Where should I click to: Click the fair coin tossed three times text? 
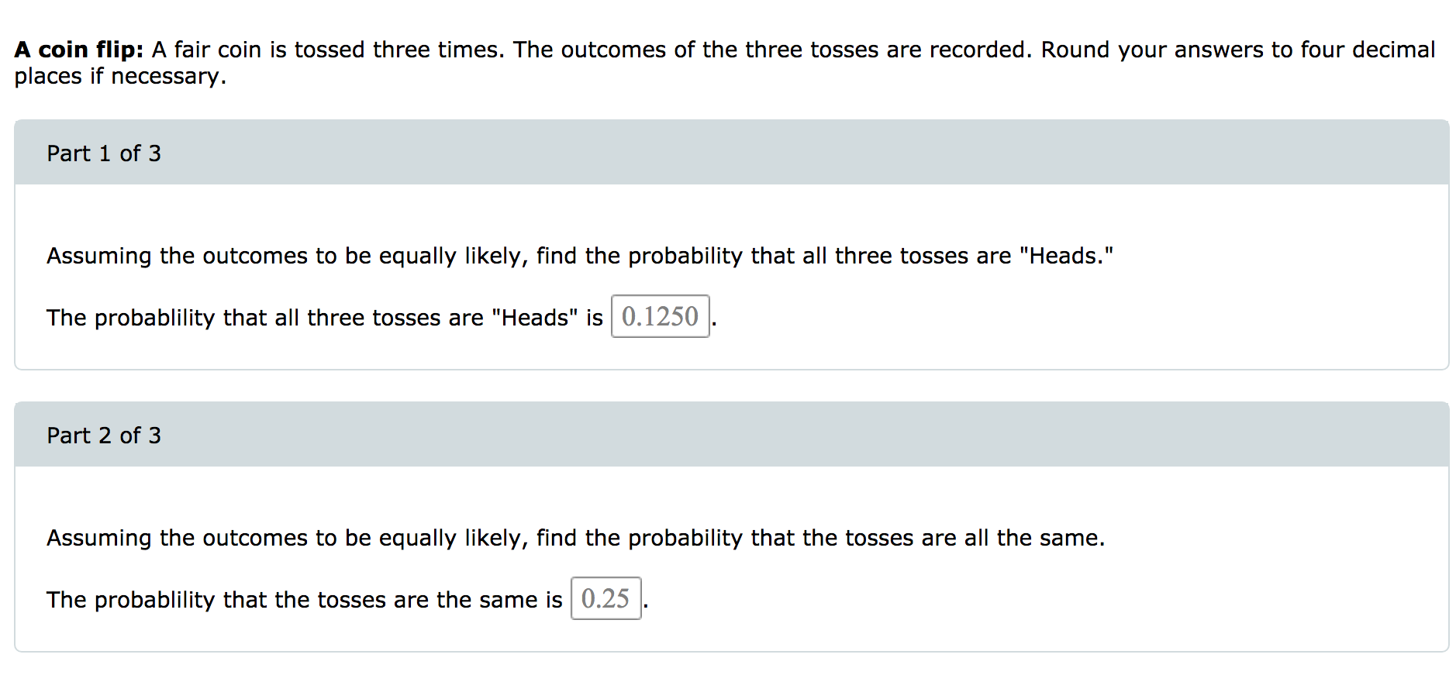(x=326, y=49)
